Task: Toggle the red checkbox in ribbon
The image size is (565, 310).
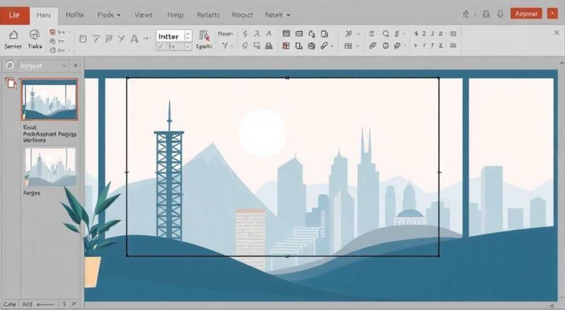Action: tap(53, 32)
